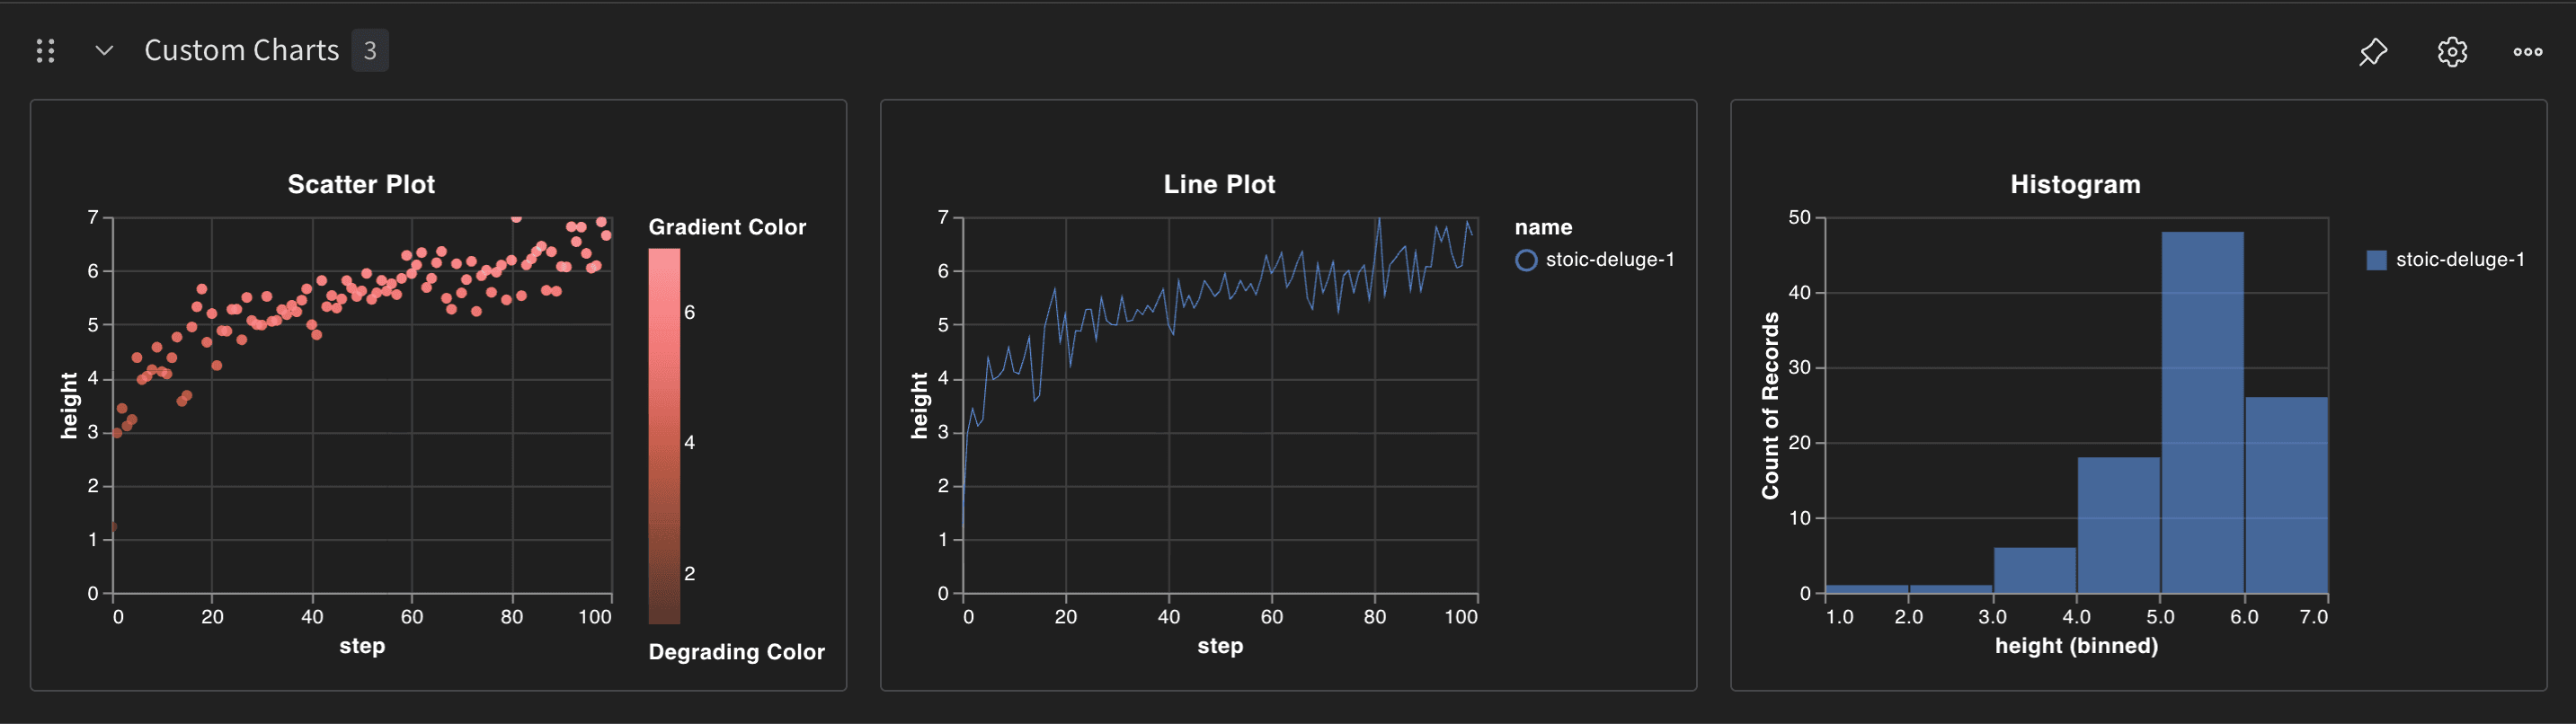The width and height of the screenshot is (2576, 724).
Task: Click the histogram bar between 4.0 and 5.0
Action: (2118, 525)
